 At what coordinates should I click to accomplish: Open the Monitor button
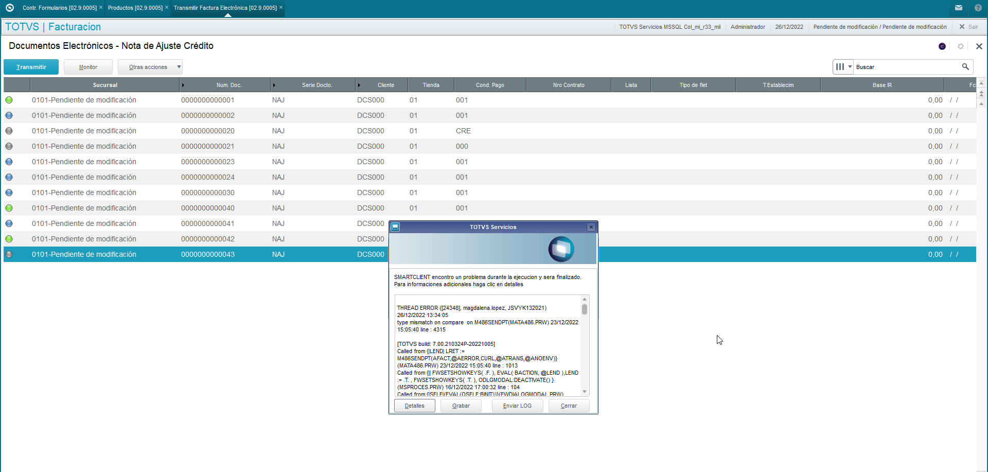point(88,67)
